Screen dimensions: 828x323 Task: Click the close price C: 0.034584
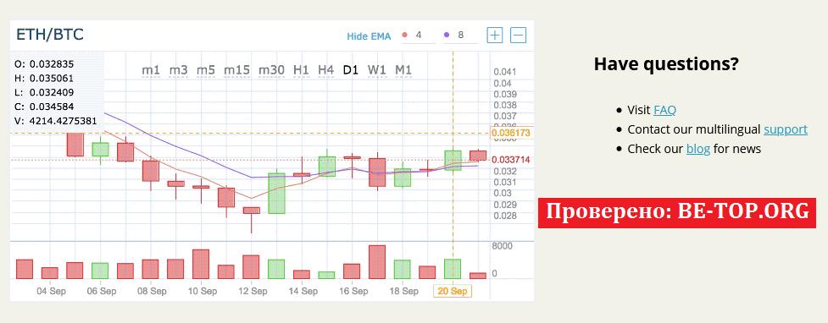[x=44, y=107]
